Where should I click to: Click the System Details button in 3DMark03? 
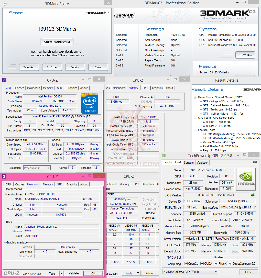click(x=245, y=55)
